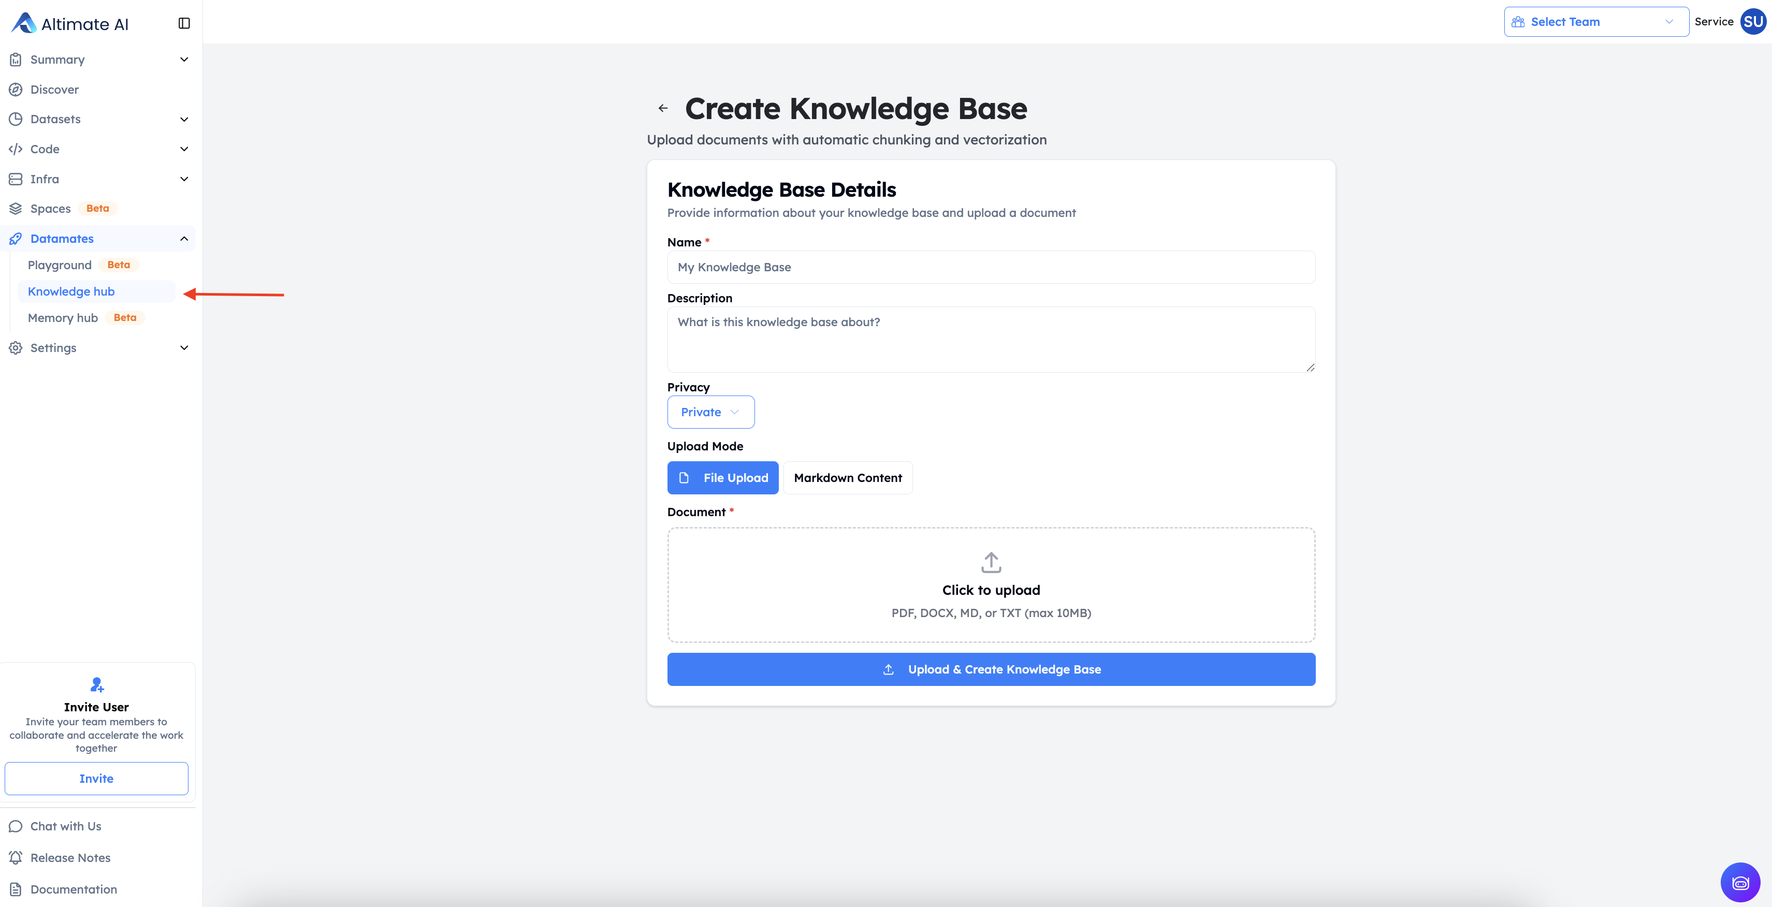Image resolution: width=1772 pixels, height=907 pixels.
Task: Click the Infra server icon
Action: pyautogui.click(x=16, y=178)
